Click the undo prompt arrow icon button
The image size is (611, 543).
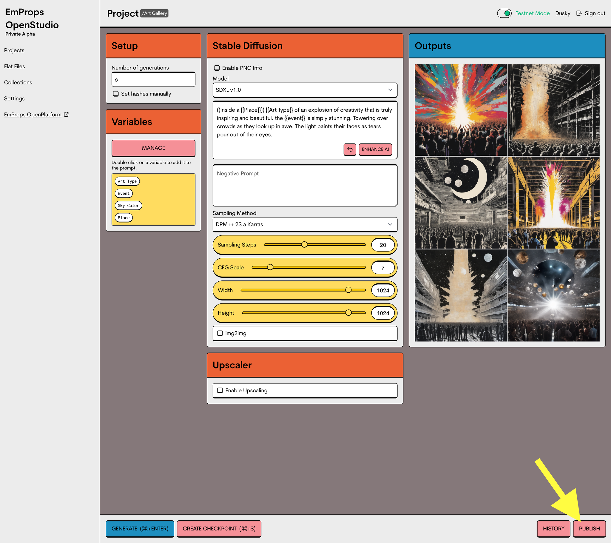coord(349,149)
